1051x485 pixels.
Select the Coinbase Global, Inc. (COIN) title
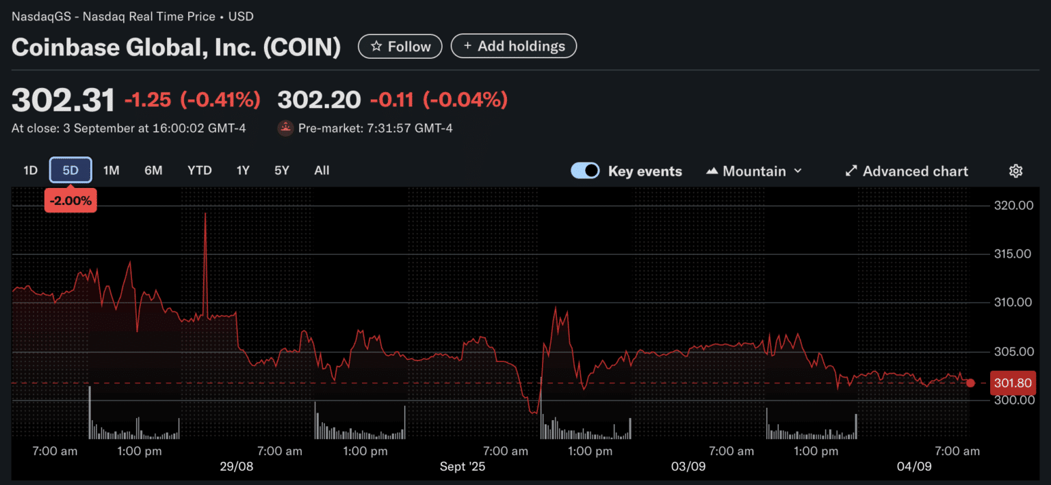click(176, 47)
